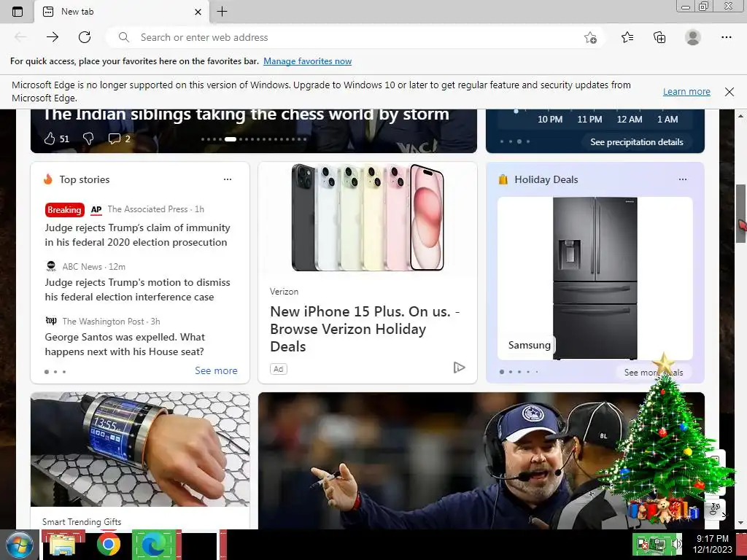Click scrollbar up arrow
This screenshot has width=747, height=560.
[x=741, y=116]
